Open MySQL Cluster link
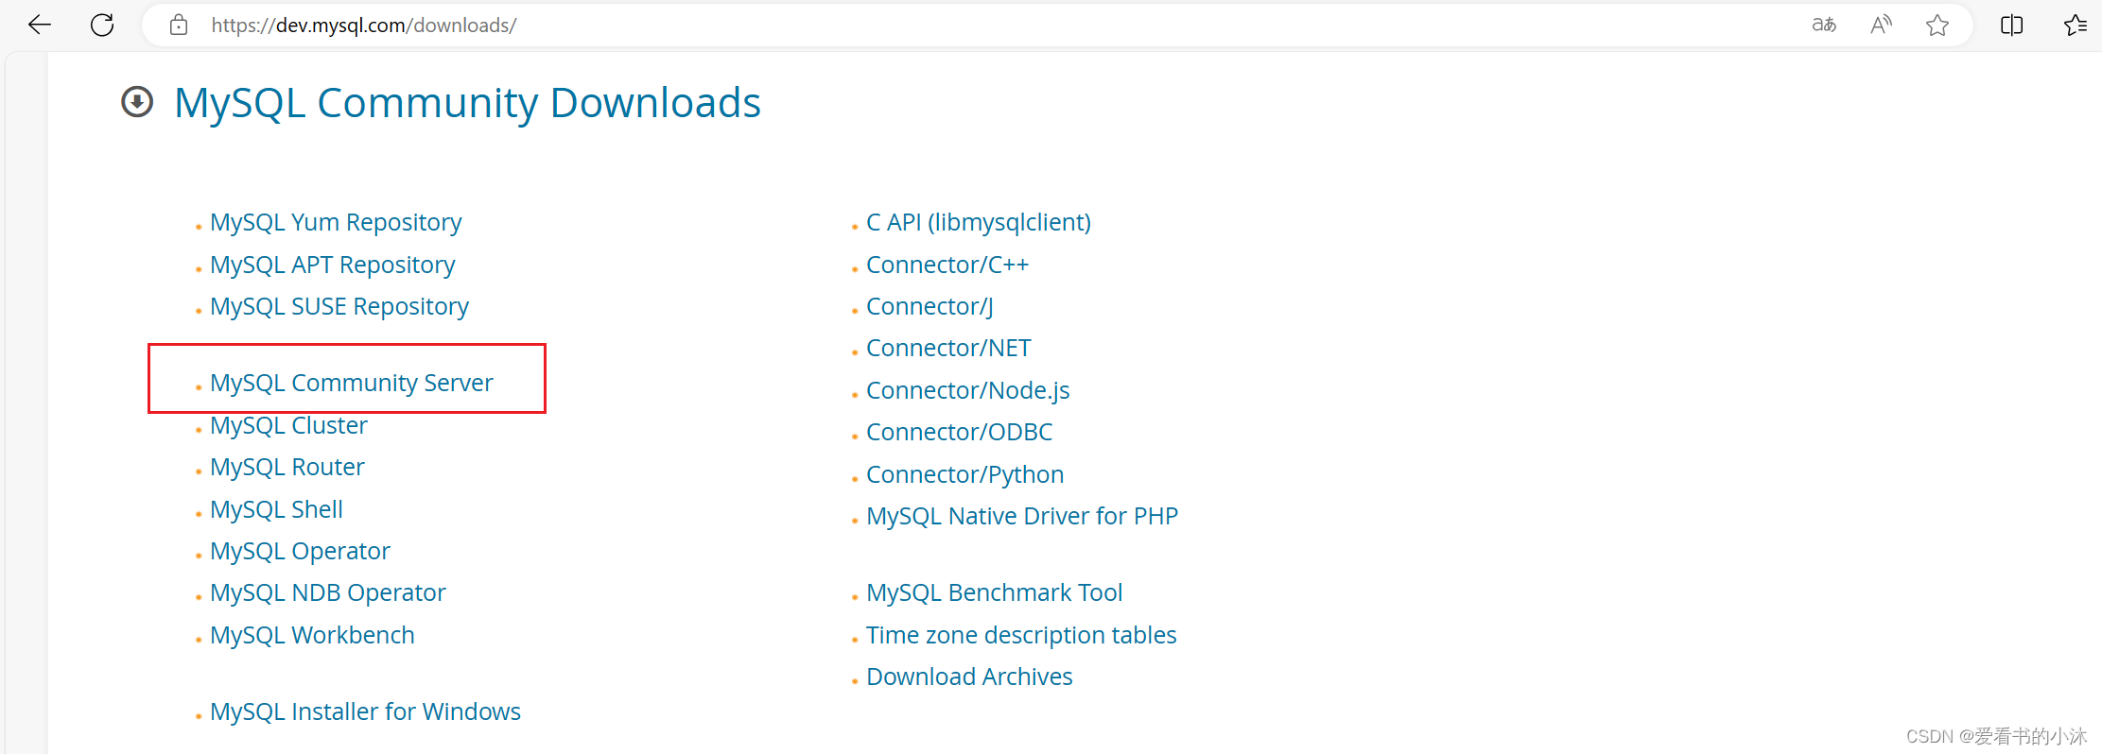2102x754 pixels. coord(288,425)
